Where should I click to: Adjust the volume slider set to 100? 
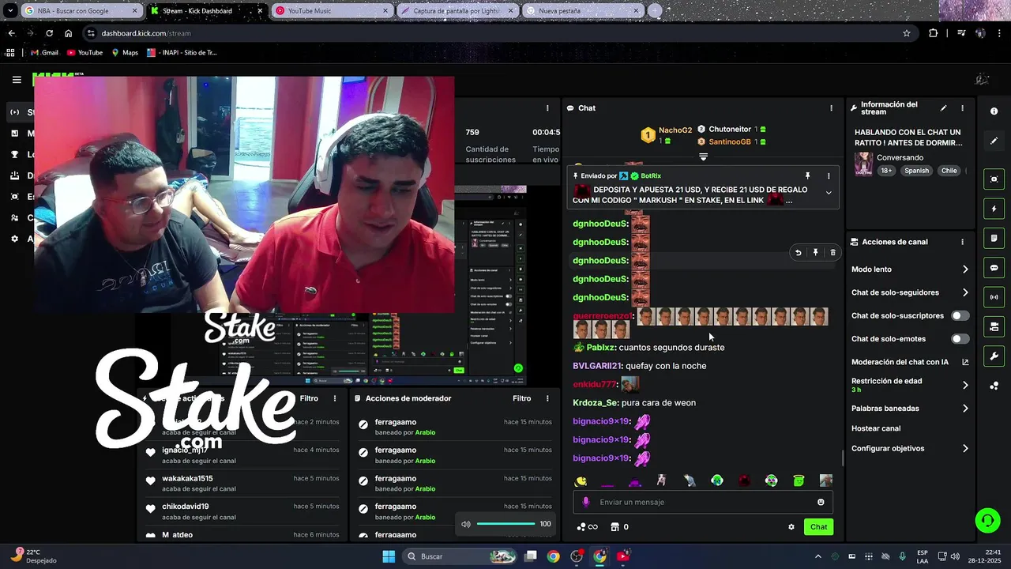[506, 524]
